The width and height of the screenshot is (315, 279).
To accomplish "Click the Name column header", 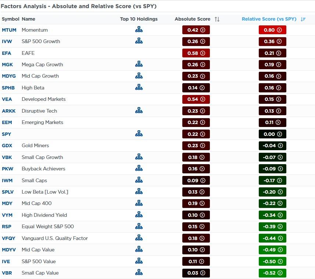I will click(x=28, y=19).
